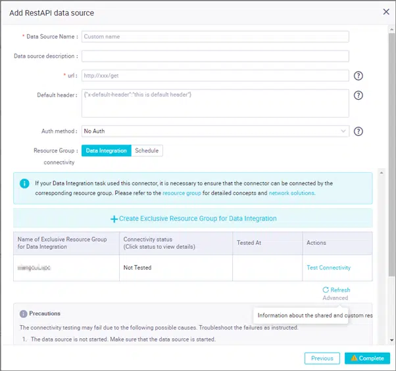Click Test Connectivity in Actions column
The image size is (396, 371).
pos(328,268)
